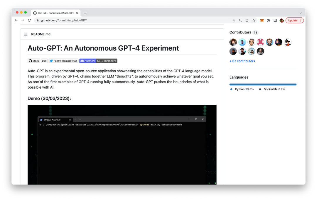Go back to the previous page
This screenshot has height=200, width=317.
click(x=16, y=21)
